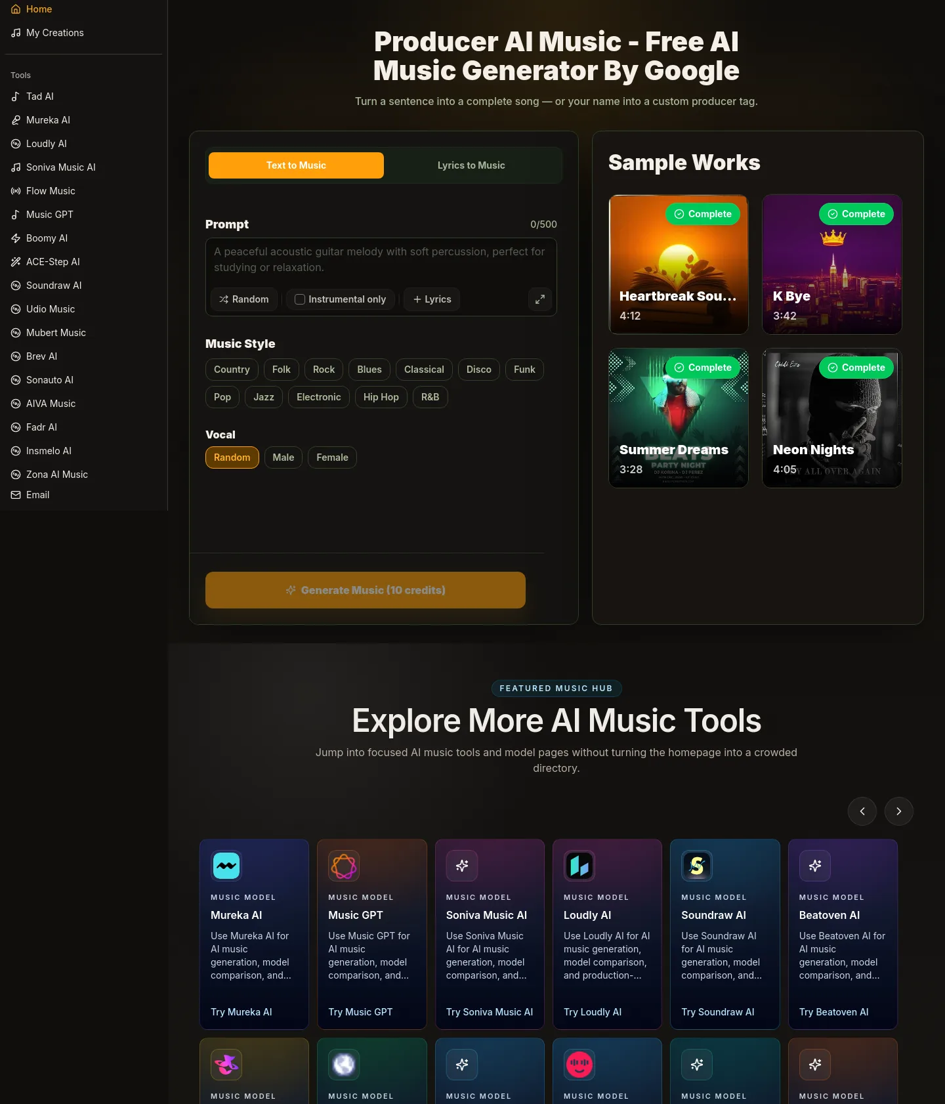Follow the Try Beatoven AI link
Screen dimensions: 945x1104
tap(833, 1012)
